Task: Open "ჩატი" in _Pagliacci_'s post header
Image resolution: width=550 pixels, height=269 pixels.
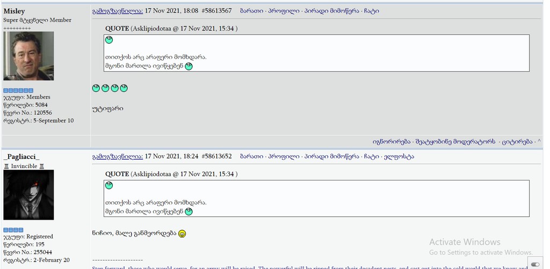Action: 372,156
